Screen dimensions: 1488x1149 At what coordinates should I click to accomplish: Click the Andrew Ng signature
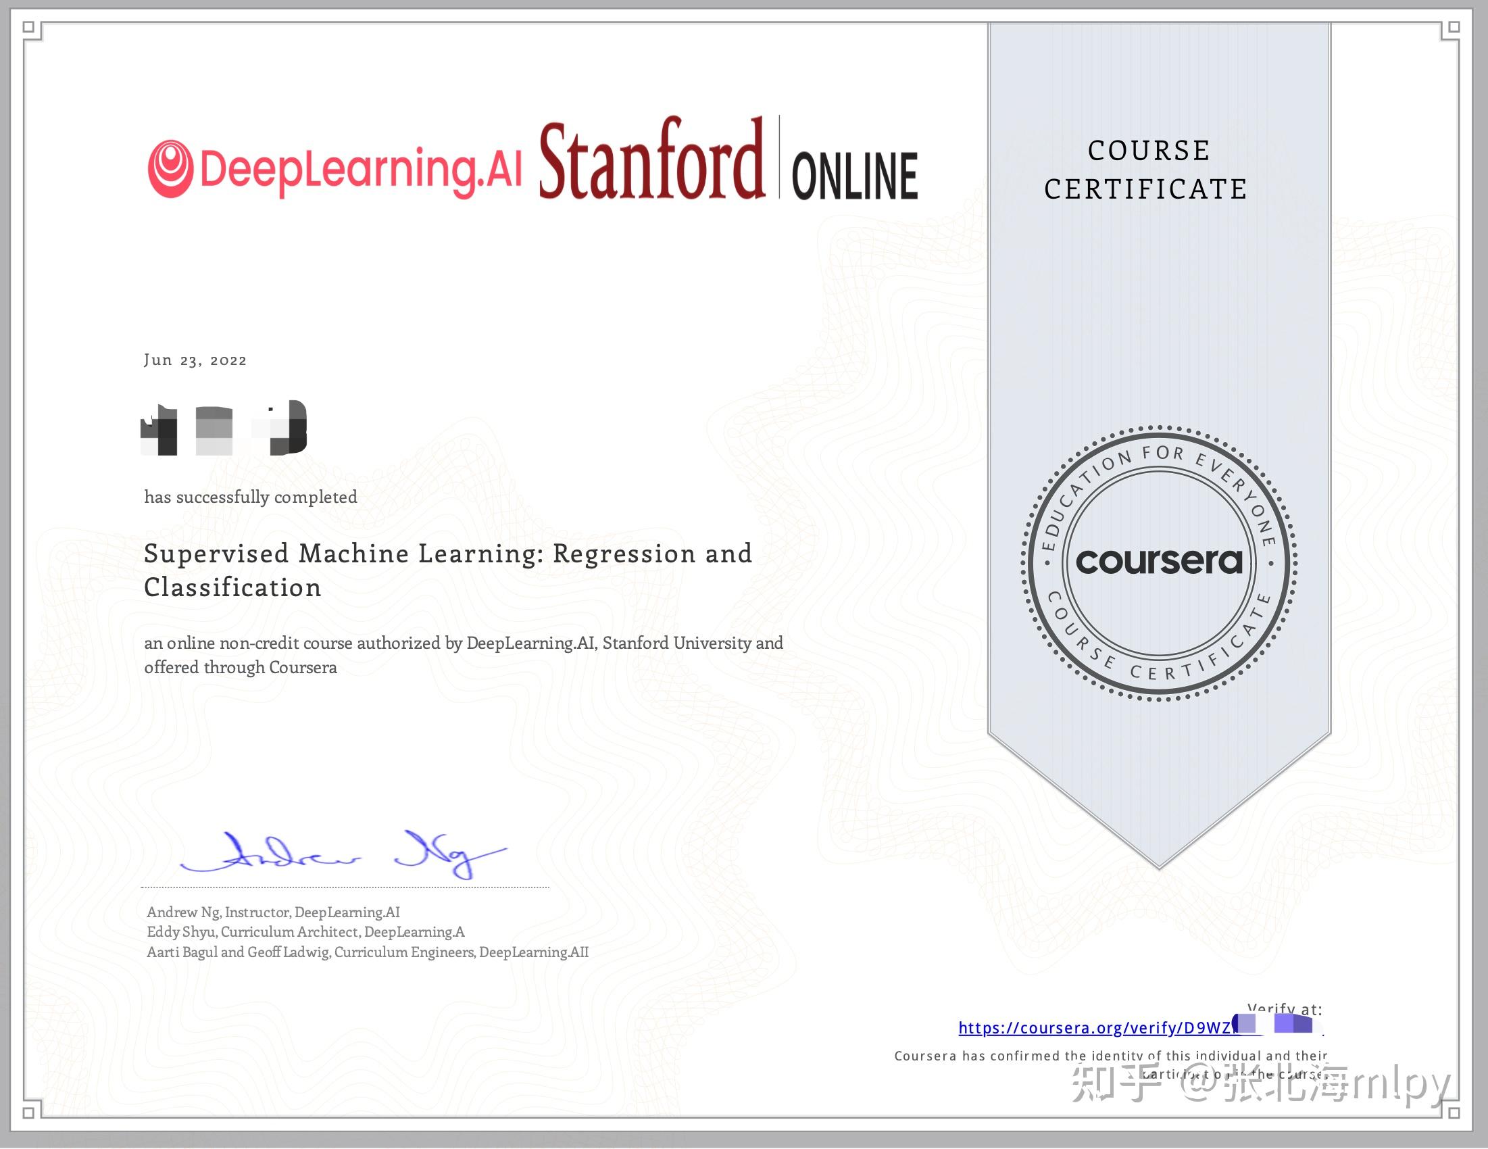point(343,854)
